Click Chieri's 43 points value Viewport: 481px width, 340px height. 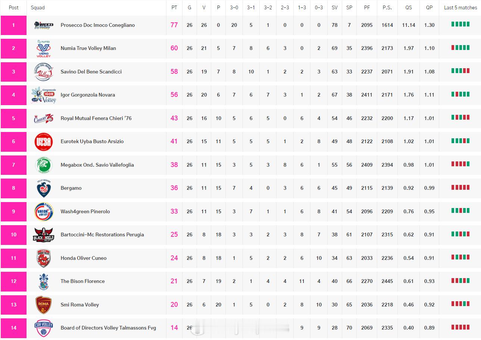coord(174,118)
